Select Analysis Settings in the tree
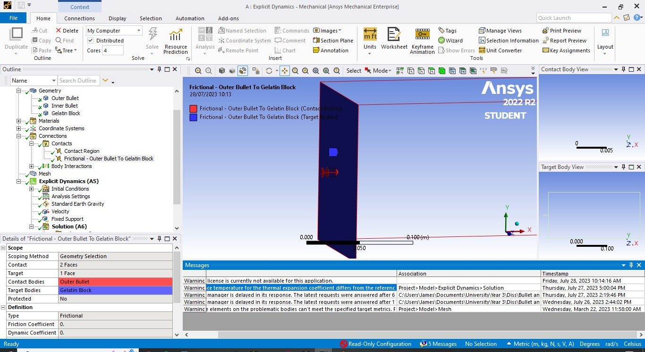The width and height of the screenshot is (645, 352). (70, 196)
